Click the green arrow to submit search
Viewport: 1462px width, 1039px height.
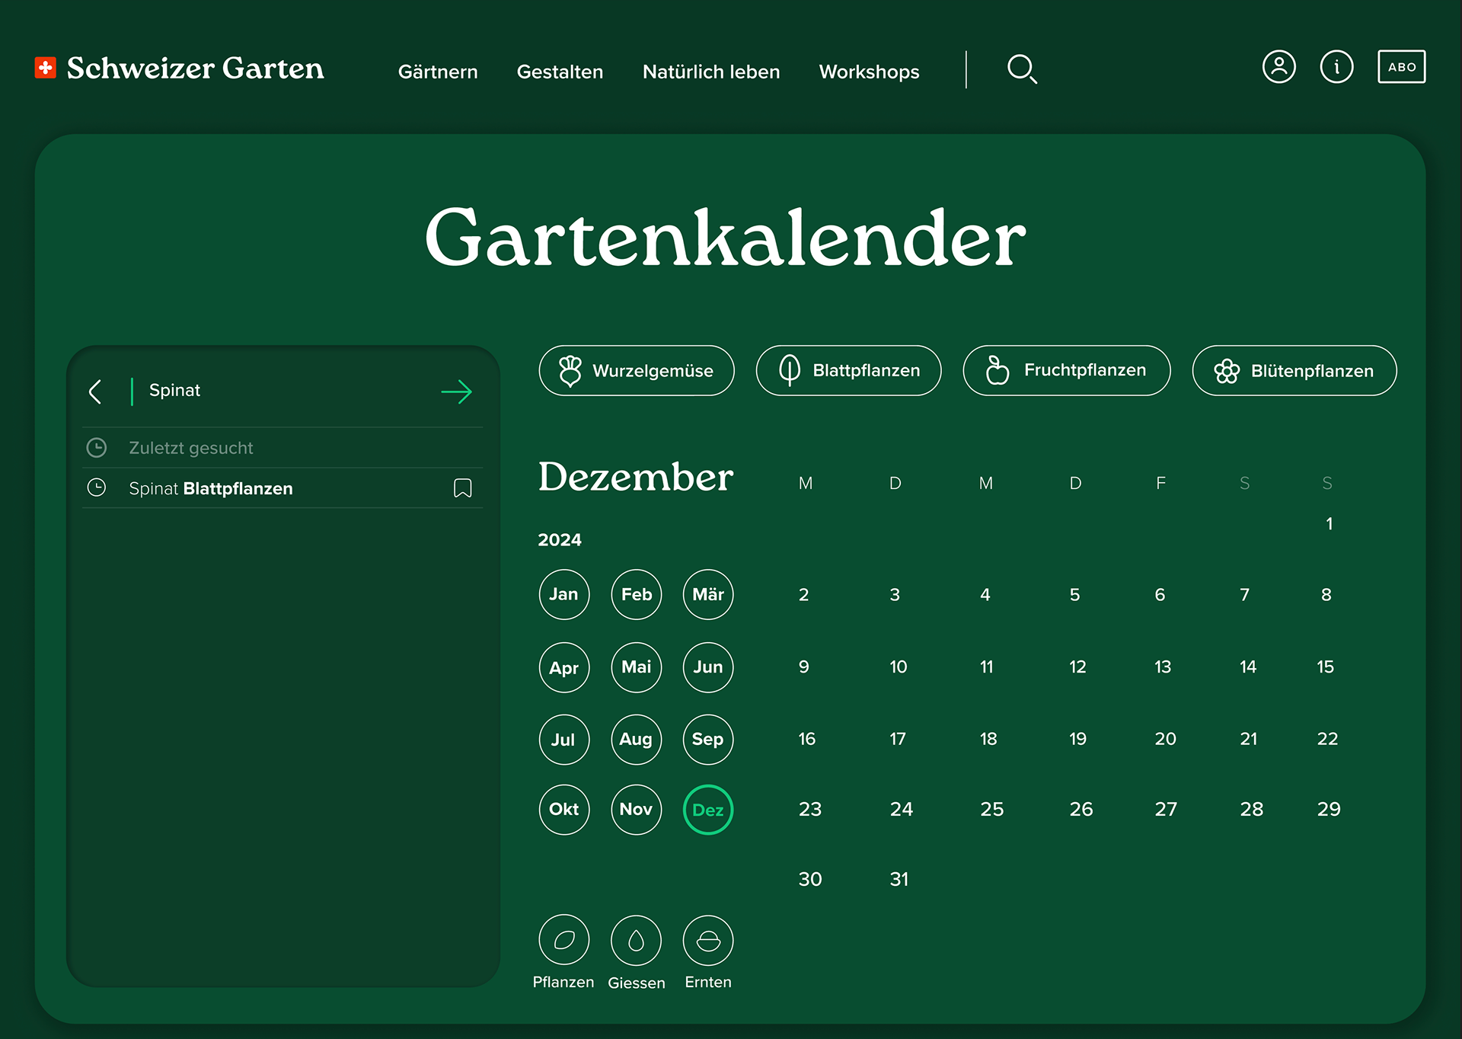tap(456, 392)
